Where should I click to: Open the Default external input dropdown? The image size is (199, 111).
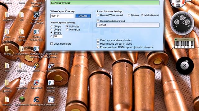click(x=128, y=25)
